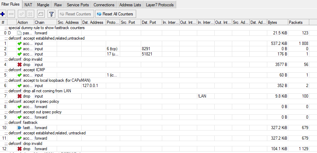Open the Filter funnel icon
The width and height of the screenshot is (317, 153).
tap(51, 14)
